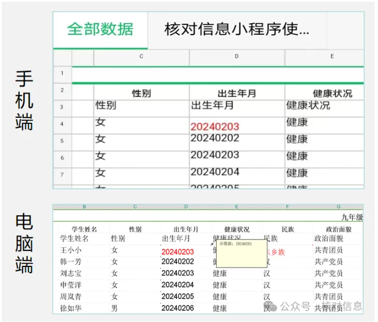Viewport: 378px width, 322px height.
Task: Click 20240202 in 韩一芳 row
Action: [186, 262]
